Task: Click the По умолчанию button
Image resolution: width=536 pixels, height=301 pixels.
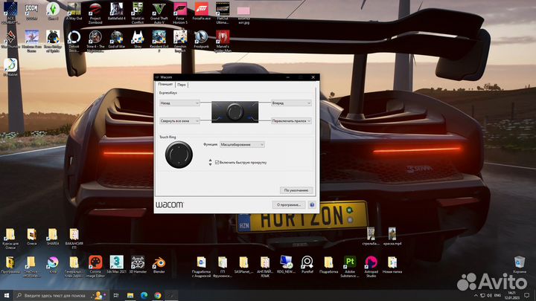Action: [x=296, y=190]
